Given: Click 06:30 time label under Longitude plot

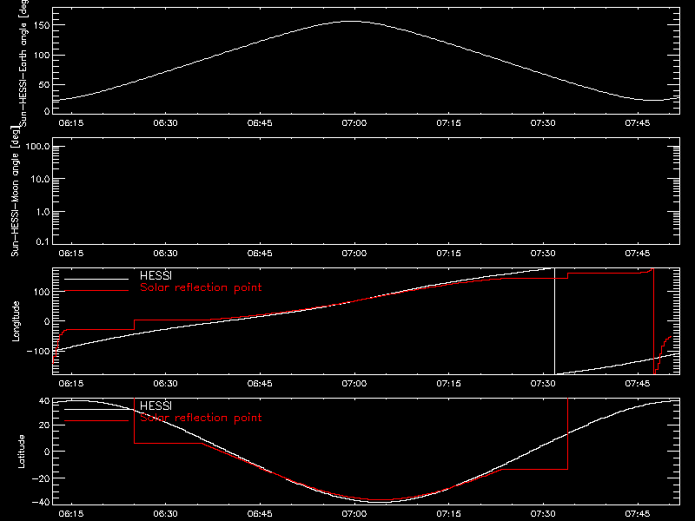Looking at the screenshot, I should point(165,384).
